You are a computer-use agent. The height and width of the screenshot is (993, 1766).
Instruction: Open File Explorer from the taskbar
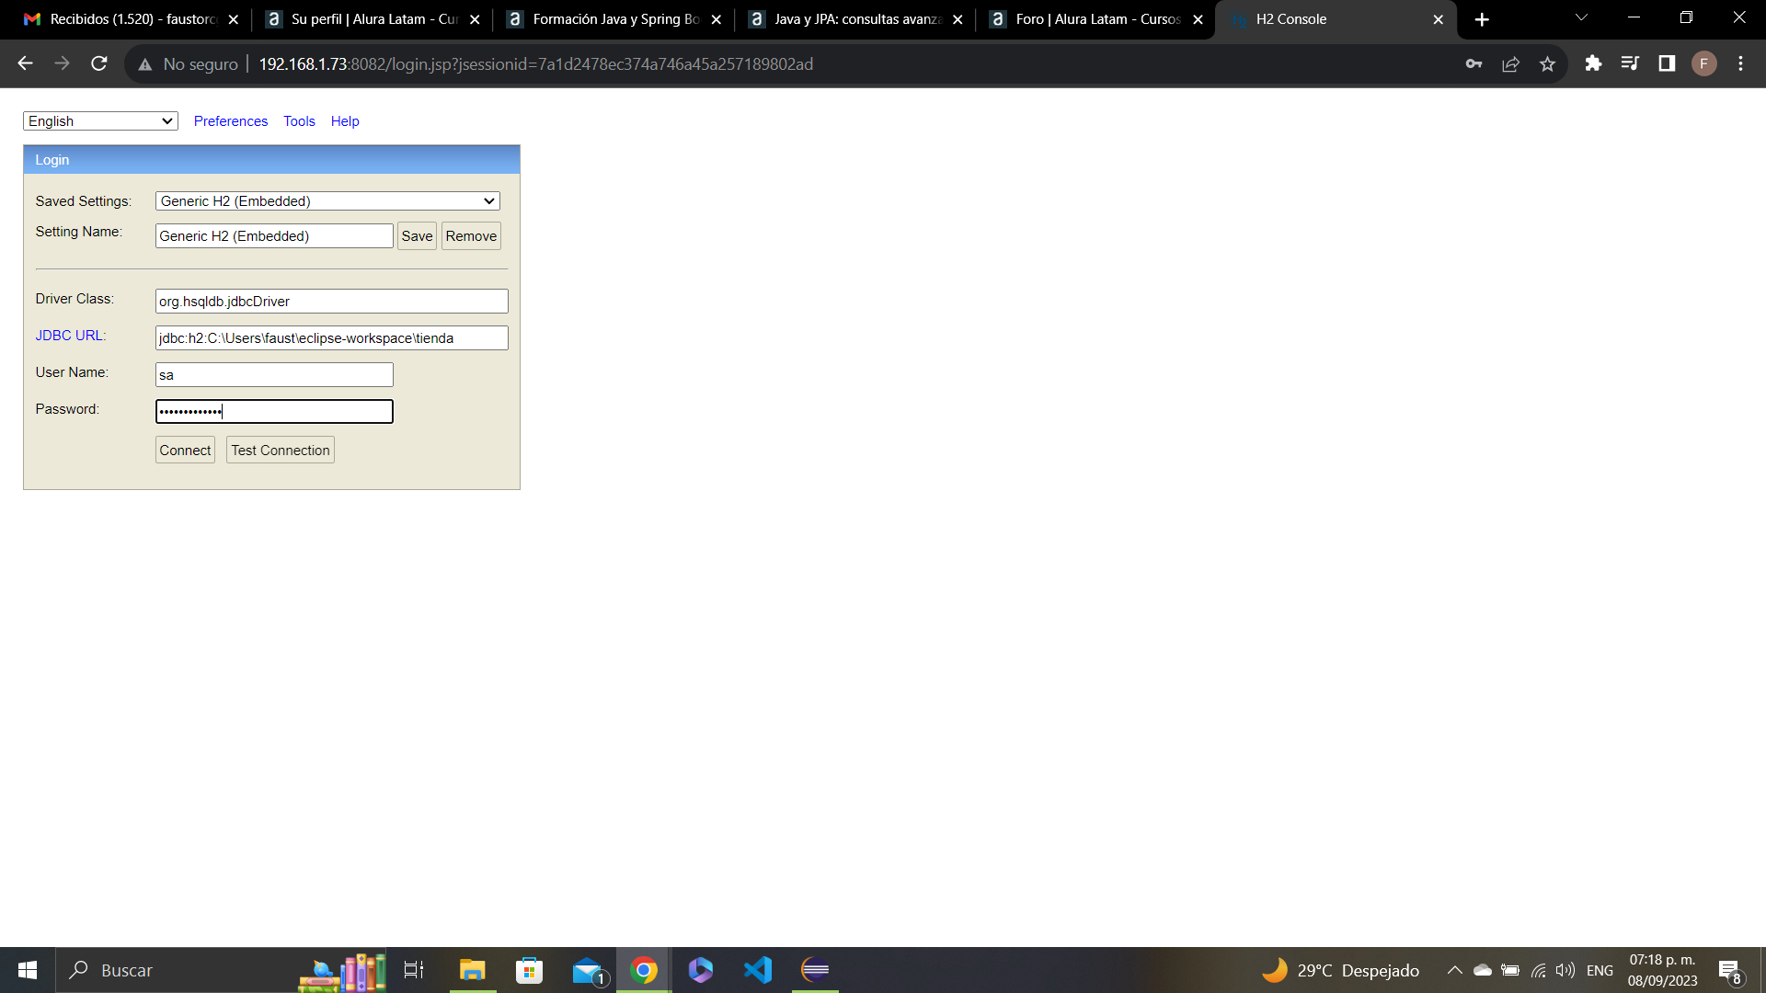[x=473, y=970]
